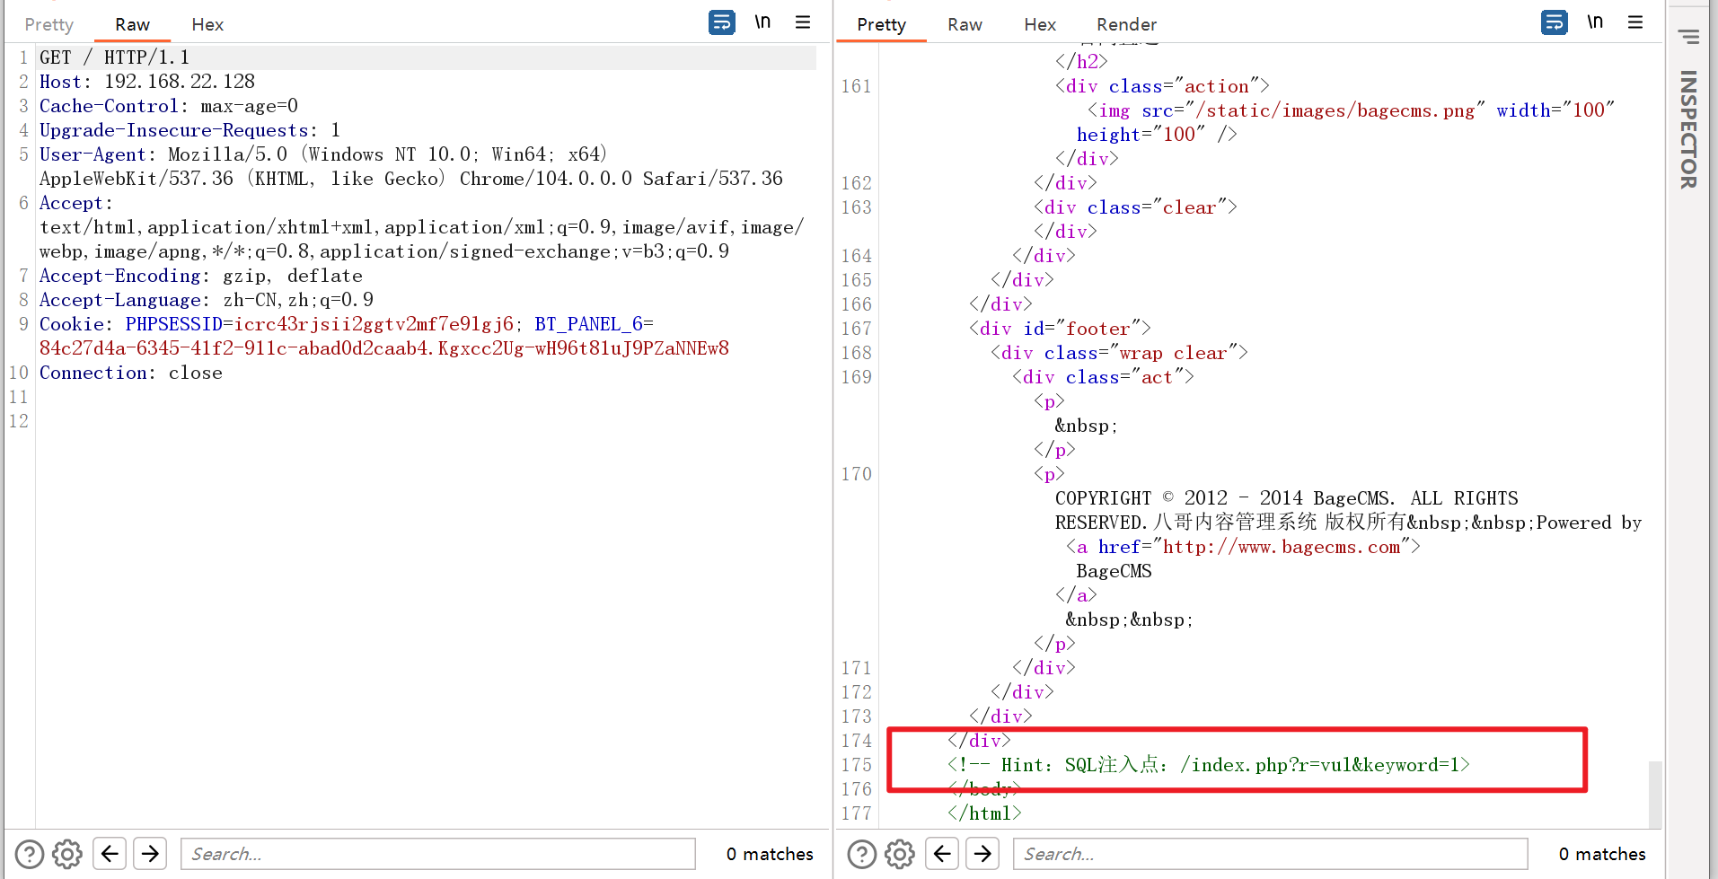Click the GET / HTTP/1.1 request line
This screenshot has width=1718, height=879.
(x=114, y=57)
